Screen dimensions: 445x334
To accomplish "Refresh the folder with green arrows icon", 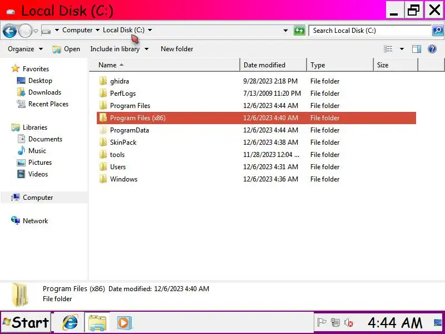I will (299, 31).
